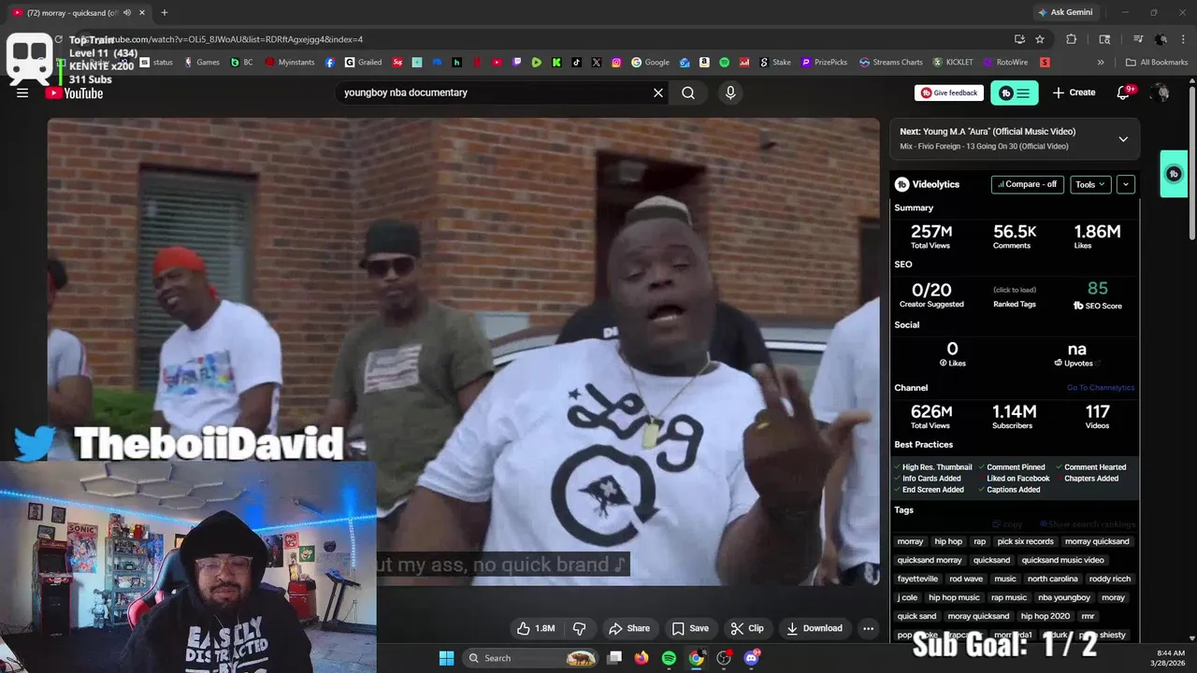This screenshot has height=673, width=1197.
Task: Open a new browser tab with plus
Action: click(165, 12)
